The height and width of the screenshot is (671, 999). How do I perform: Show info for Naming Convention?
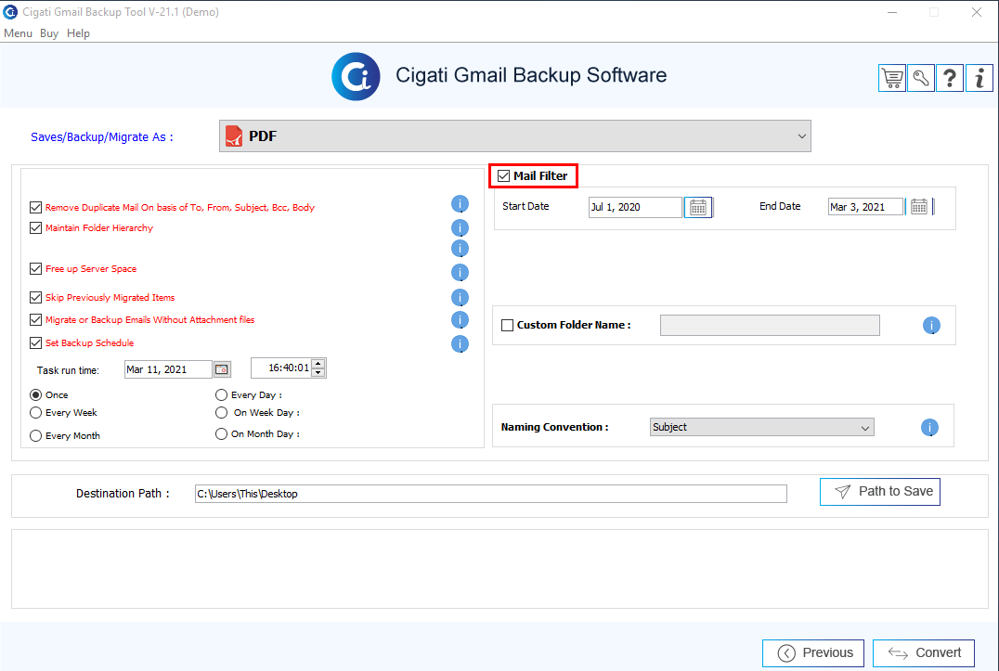tap(929, 427)
